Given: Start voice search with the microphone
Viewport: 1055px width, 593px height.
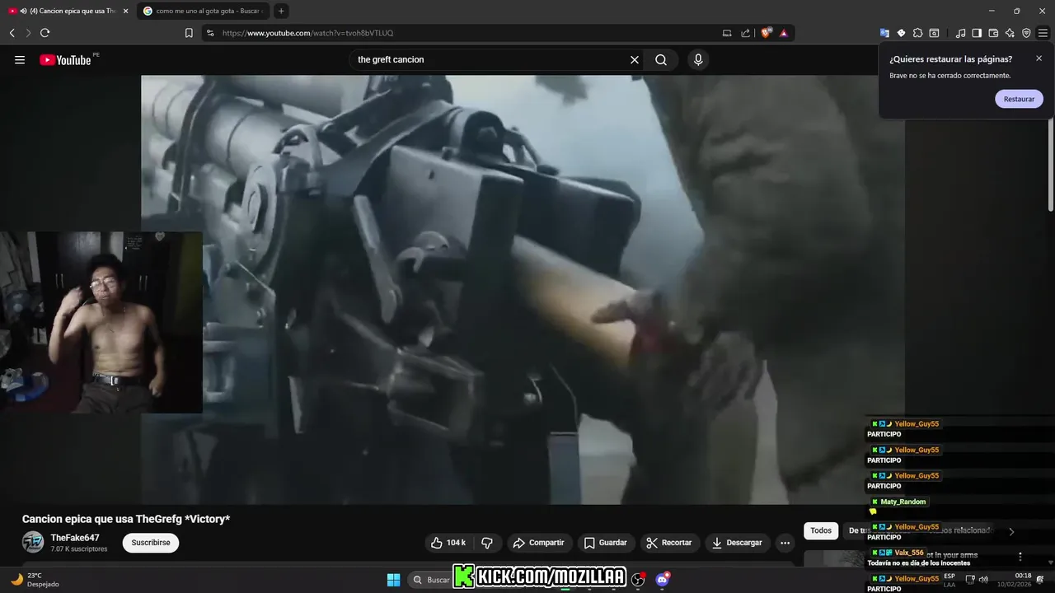Looking at the screenshot, I should pos(698,59).
